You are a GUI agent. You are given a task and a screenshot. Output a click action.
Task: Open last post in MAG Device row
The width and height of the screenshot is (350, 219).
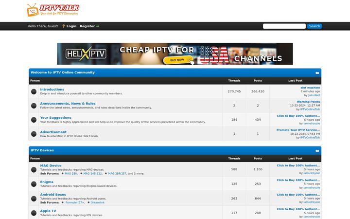pos(298,165)
